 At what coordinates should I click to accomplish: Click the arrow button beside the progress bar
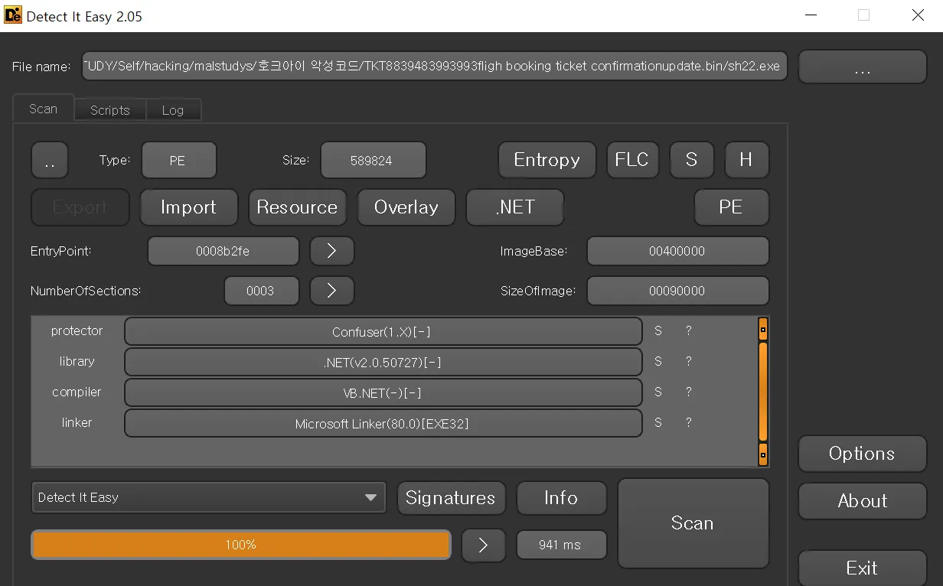(484, 545)
